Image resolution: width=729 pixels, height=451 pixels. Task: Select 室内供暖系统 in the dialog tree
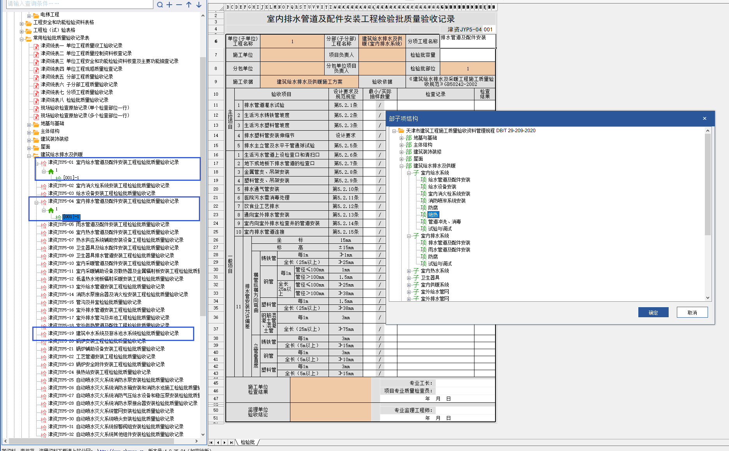pyautogui.click(x=435, y=285)
